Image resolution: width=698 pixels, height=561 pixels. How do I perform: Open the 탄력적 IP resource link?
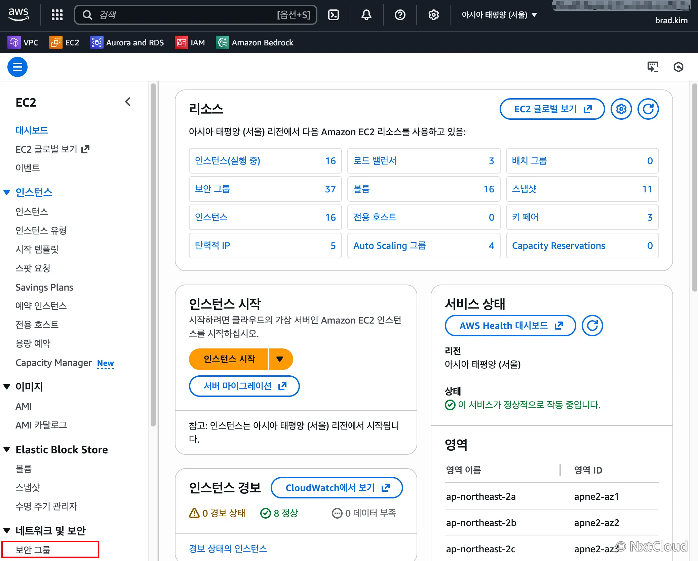pyautogui.click(x=212, y=246)
